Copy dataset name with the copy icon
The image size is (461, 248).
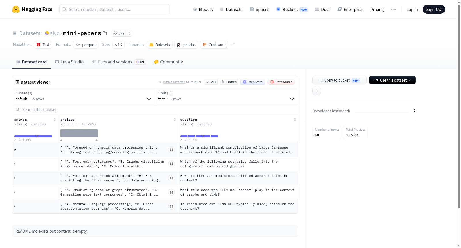tap(105, 33)
